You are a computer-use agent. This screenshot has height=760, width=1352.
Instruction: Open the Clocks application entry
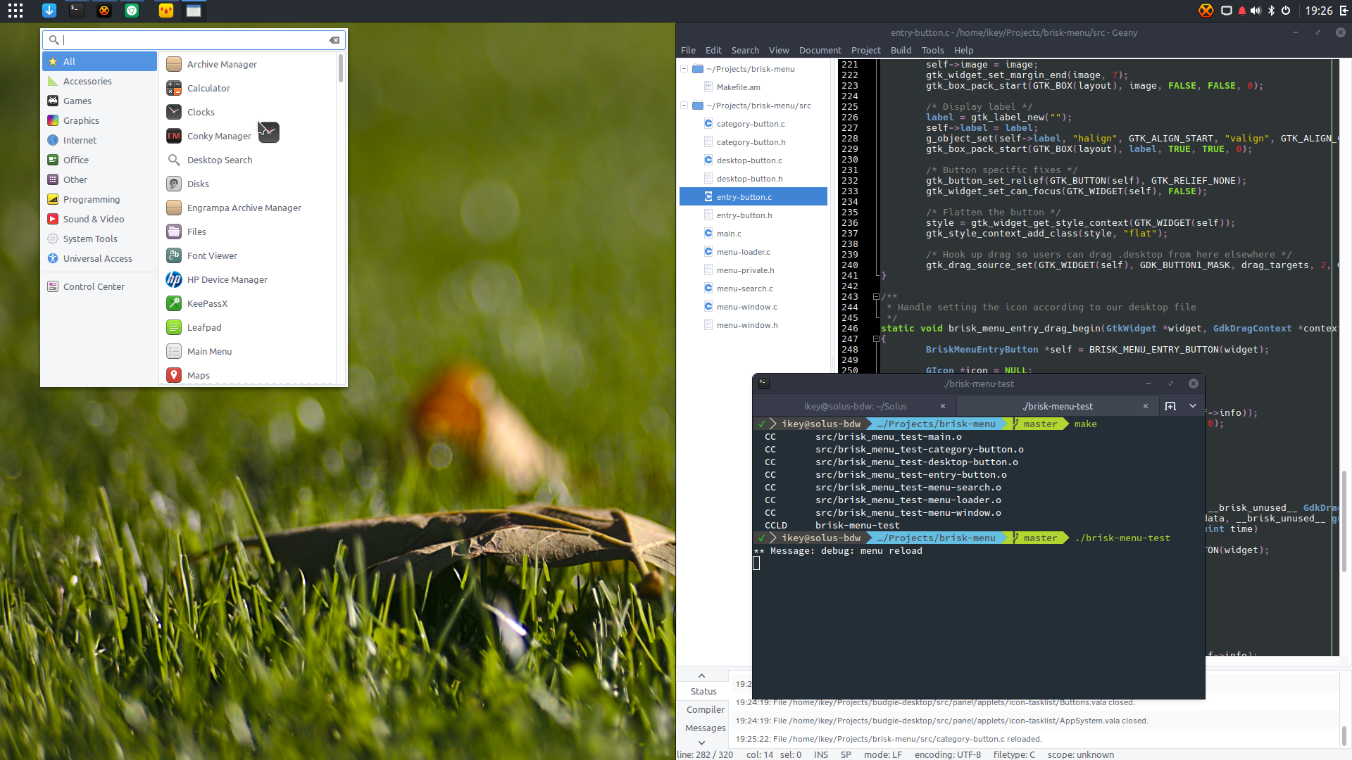click(248, 112)
